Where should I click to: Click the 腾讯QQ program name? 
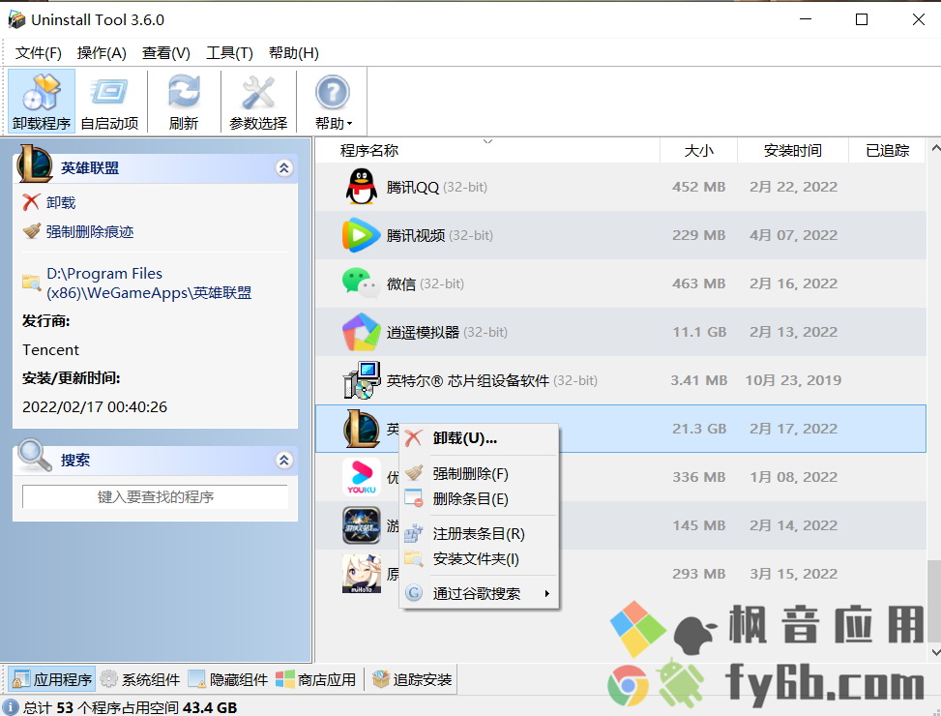coord(413,188)
